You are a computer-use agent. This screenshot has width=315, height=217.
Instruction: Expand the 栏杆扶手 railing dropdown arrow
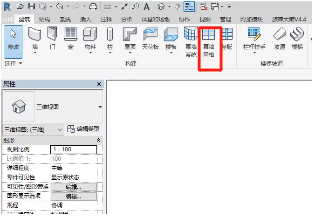click(x=254, y=53)
